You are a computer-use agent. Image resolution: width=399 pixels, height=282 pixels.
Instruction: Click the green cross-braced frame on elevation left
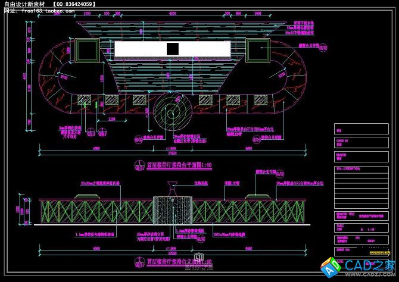pyautogui.click(x=95, y=211)
